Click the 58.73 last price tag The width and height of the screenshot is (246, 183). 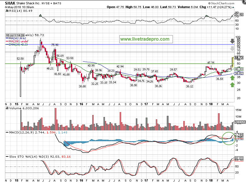pyautogui.click(x=238, y=58)
